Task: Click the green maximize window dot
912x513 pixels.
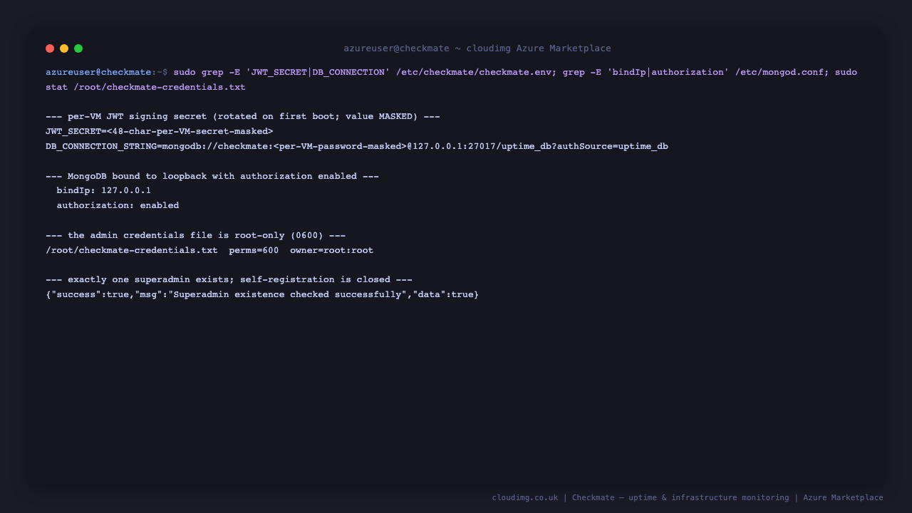Action: (x=78, y=48)
